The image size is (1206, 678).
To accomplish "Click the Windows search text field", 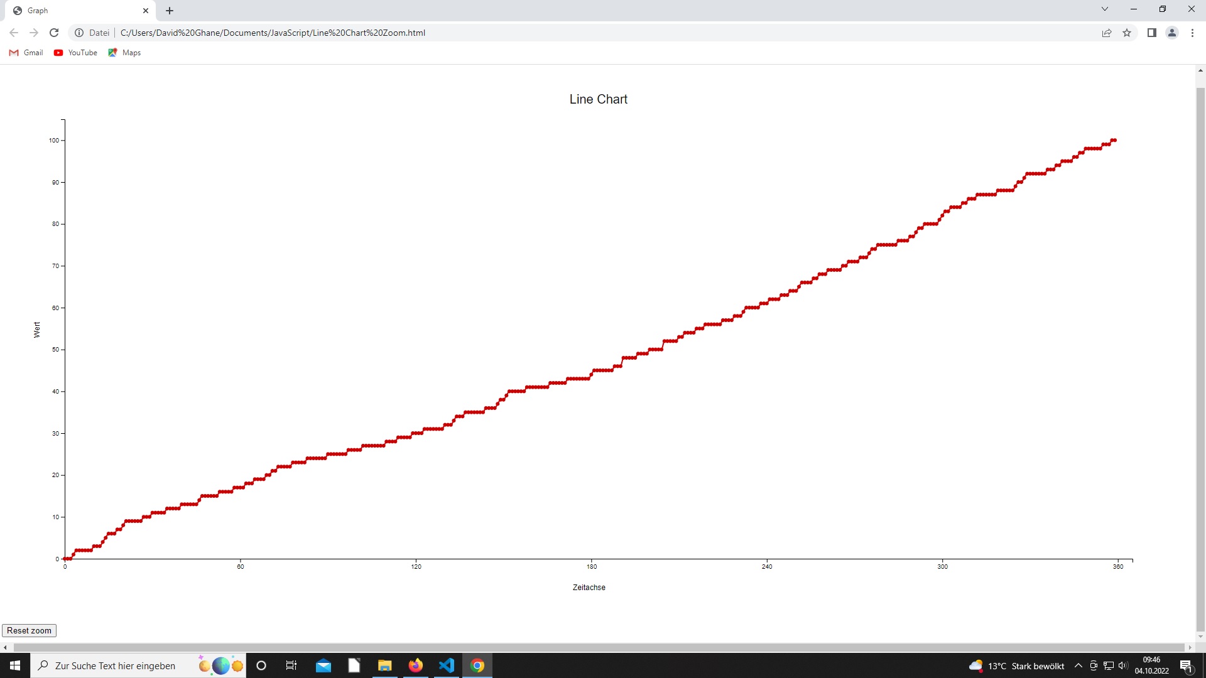I will (x=116, y=665).
